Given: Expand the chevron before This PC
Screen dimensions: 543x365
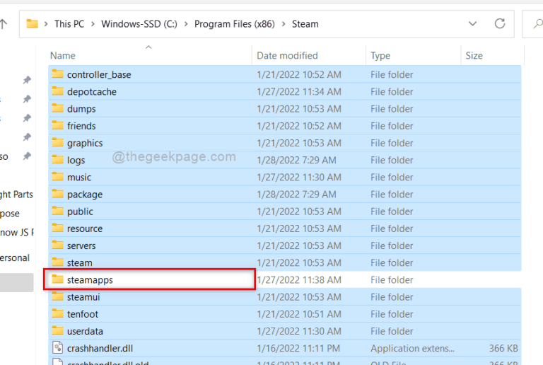Looking at the screenshot, I should tap(46, 24).
